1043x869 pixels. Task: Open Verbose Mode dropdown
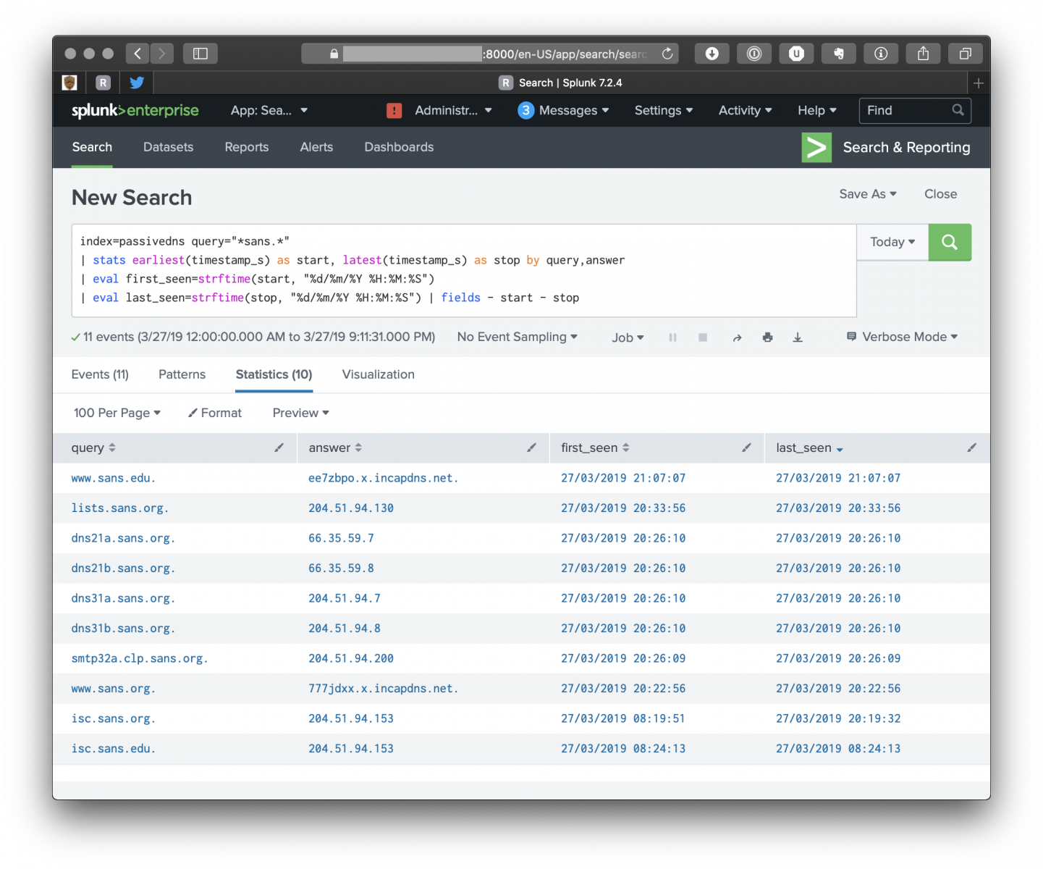coord(903,337)
